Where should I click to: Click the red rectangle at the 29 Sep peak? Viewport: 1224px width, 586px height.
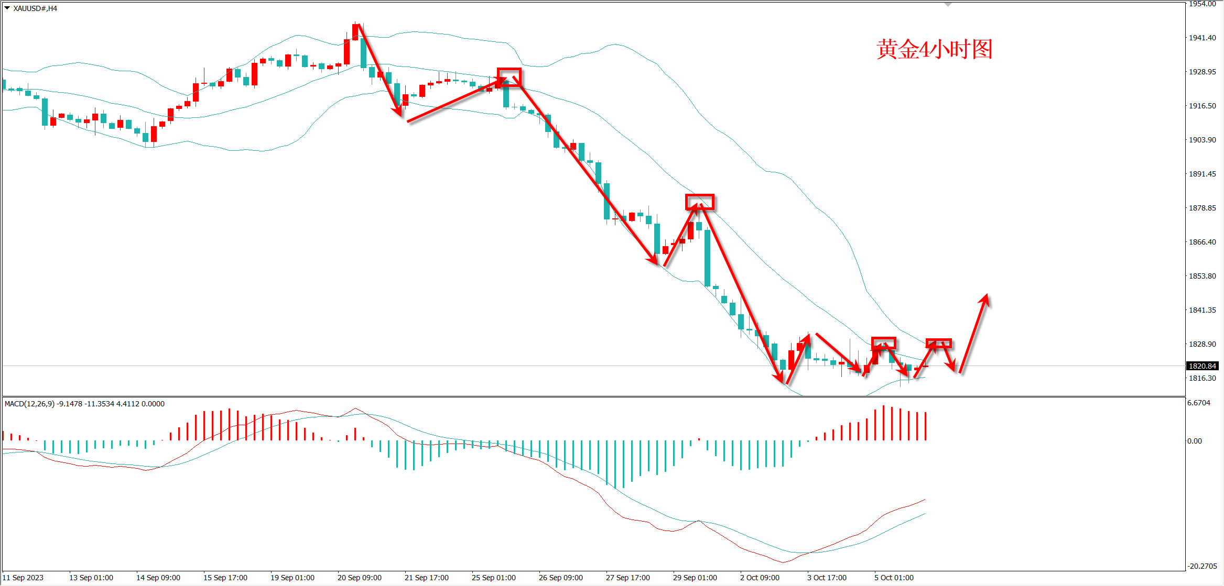[700, 202]
